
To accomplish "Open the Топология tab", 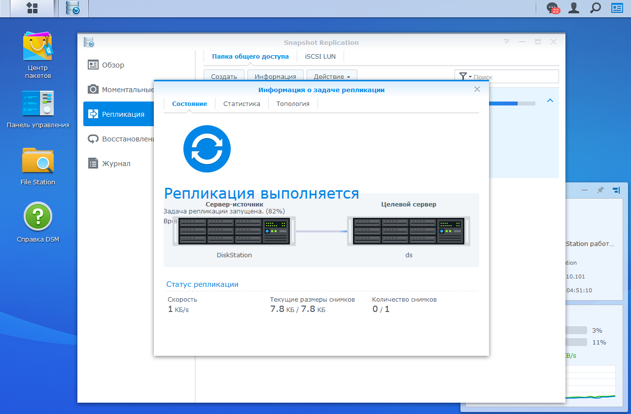I will pos(293,104).
